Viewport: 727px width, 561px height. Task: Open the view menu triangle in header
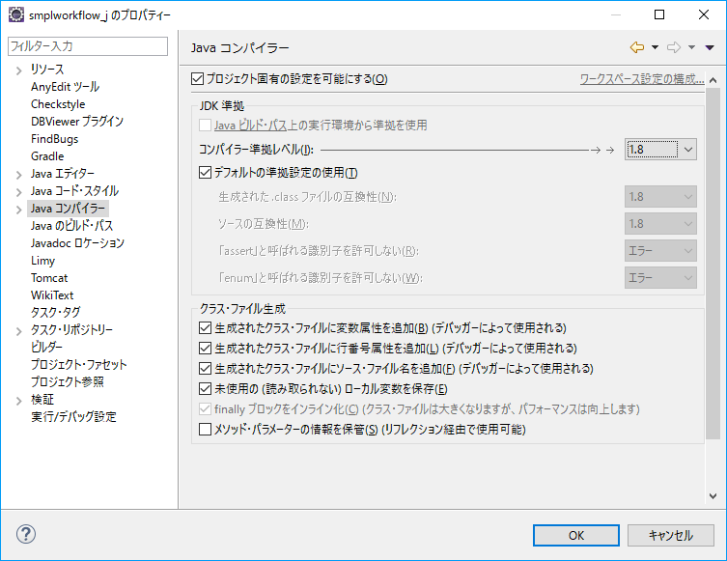click(x=710, y=47)
